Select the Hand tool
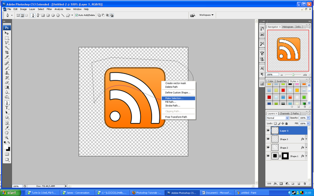The image size is (314, 196). [7, 133]
